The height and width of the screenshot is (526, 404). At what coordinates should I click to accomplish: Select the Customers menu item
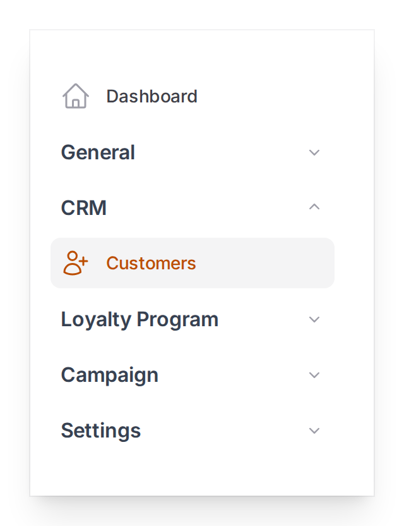[151, 262]
